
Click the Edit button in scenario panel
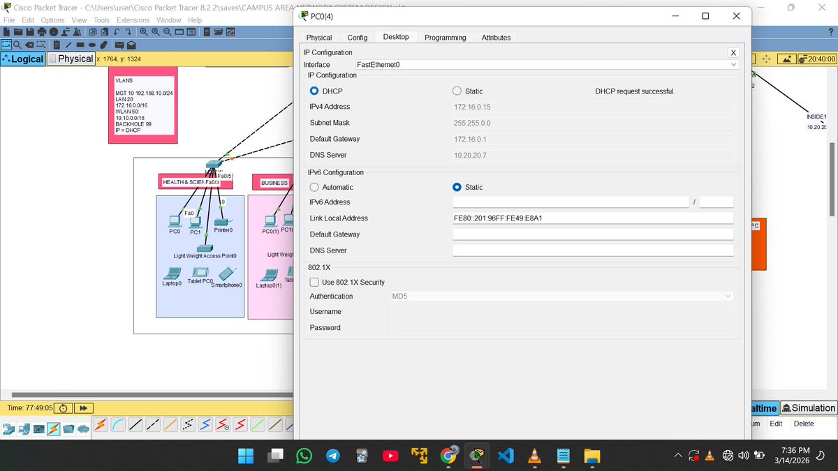click(776, 424)
